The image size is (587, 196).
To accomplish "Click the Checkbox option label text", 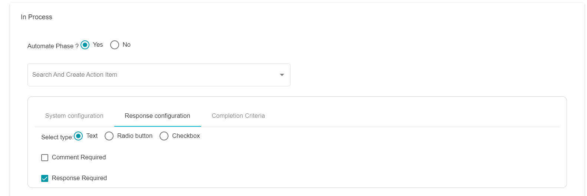I will 186,136.
